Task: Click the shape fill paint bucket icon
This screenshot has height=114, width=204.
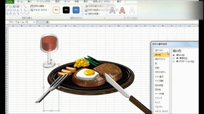Action: (86, 6)
